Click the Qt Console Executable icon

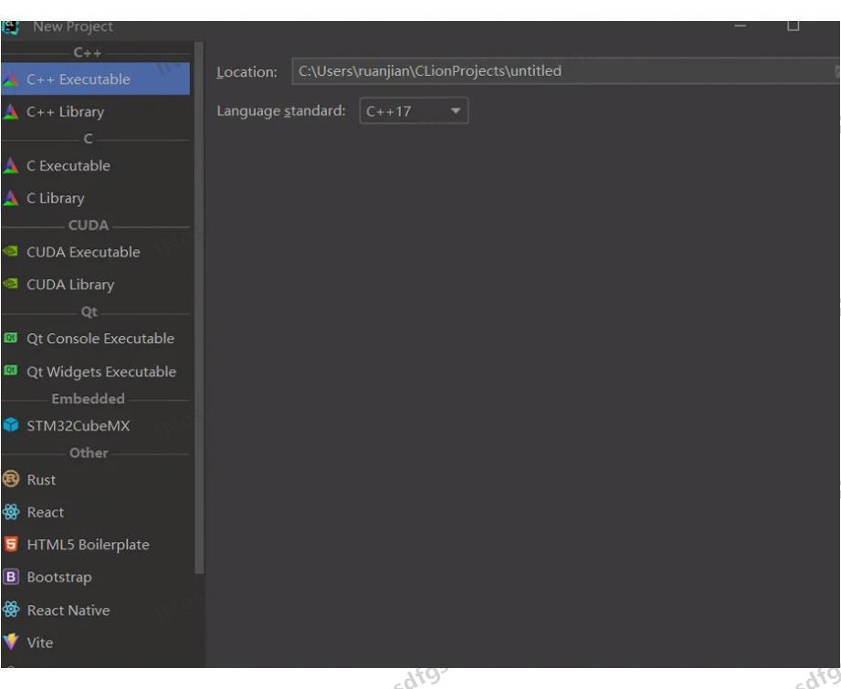10,338
